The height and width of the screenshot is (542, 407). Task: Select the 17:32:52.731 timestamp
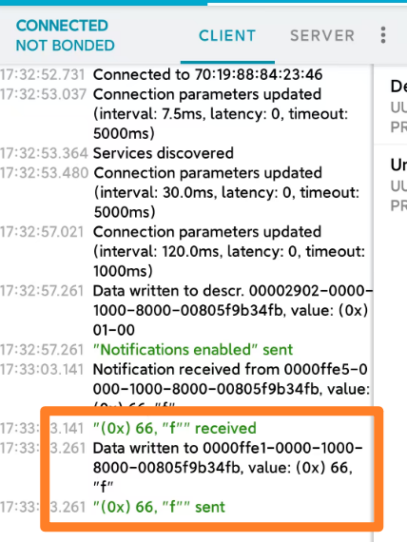pyautogui.click(x=42, y=75)
